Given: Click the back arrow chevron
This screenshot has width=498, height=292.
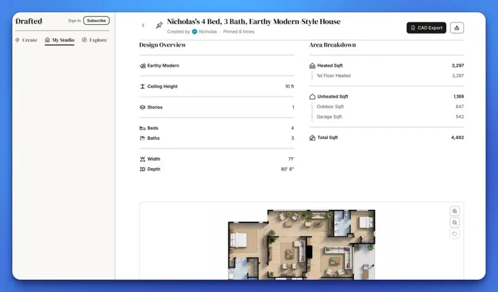Looking at the screenshot, I should coord(143,25).
